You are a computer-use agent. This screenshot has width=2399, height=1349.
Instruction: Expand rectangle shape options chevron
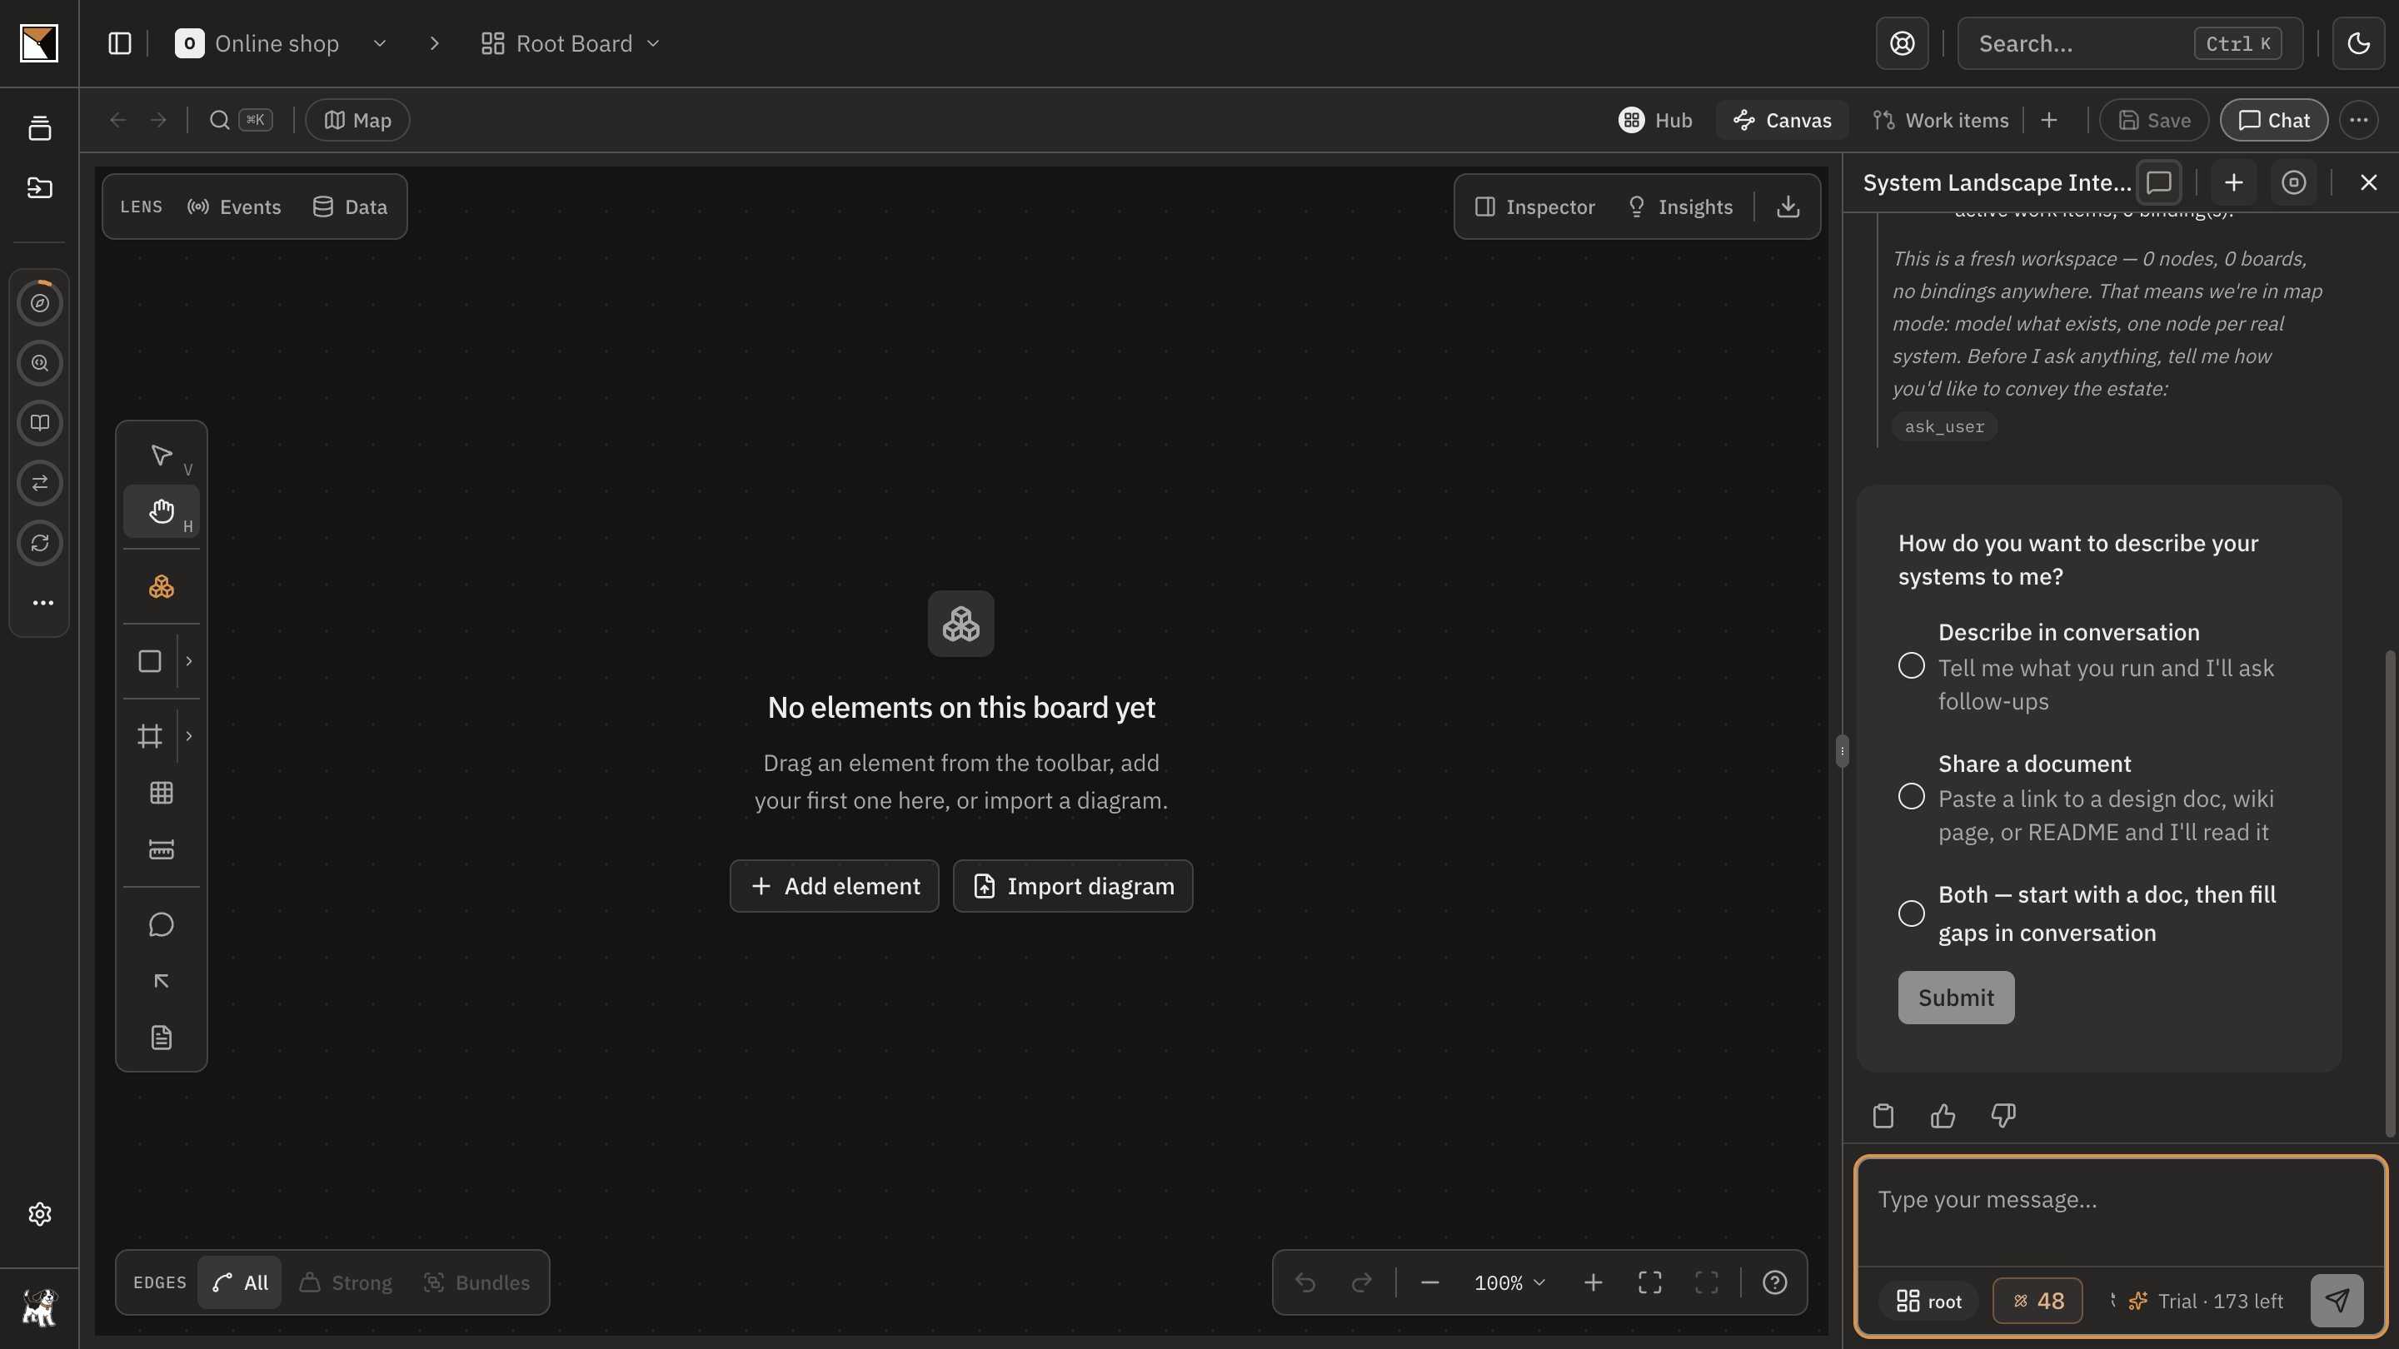coord(189,661)
